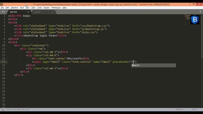Image resolution: width=203 pixels, height=114 pixels.
Task: Open the Tools menu
Action: [x=40, y=8]
